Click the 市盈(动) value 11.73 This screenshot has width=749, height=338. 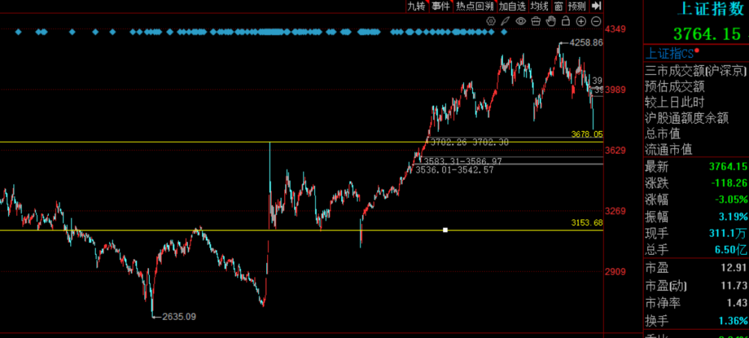[734, 286]
